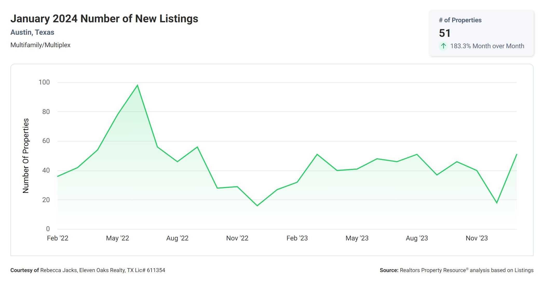Click the Nov '23 x-axis label
Image resolution: width=544 pixels, height=285 pixels.
click(x=477, y=238)
